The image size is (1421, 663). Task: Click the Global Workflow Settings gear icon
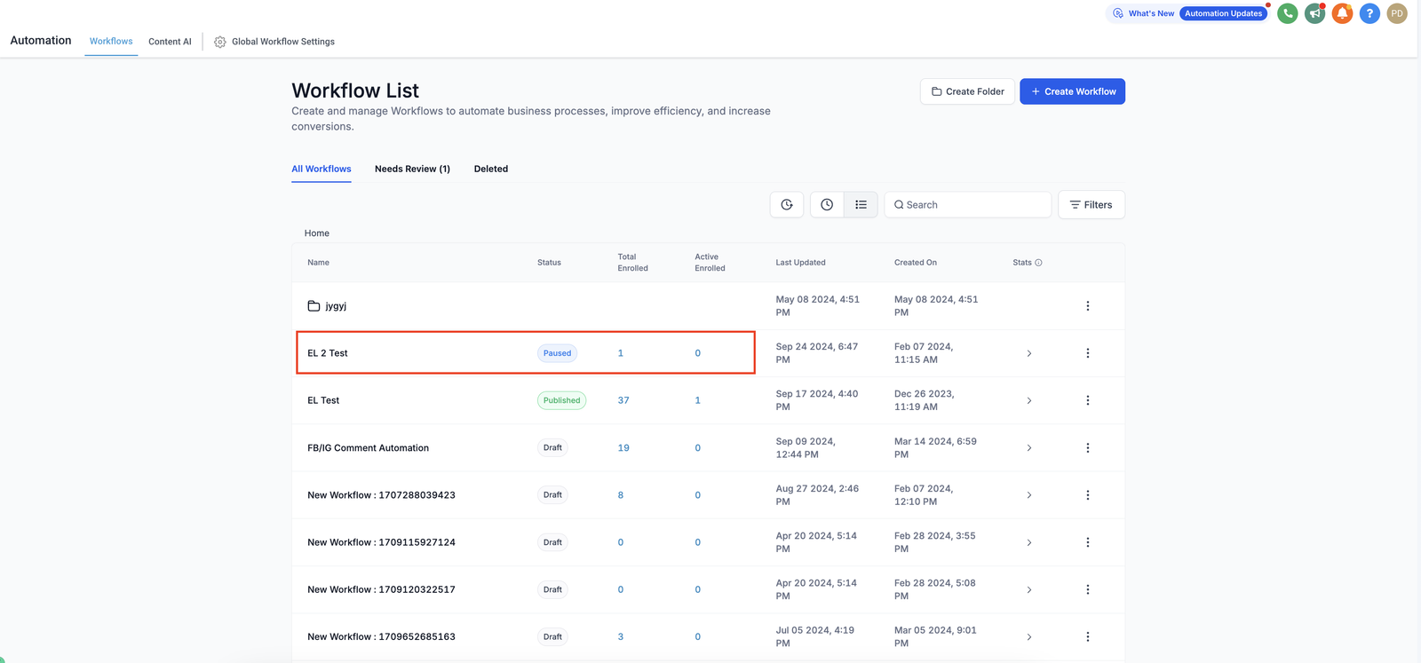220,42
